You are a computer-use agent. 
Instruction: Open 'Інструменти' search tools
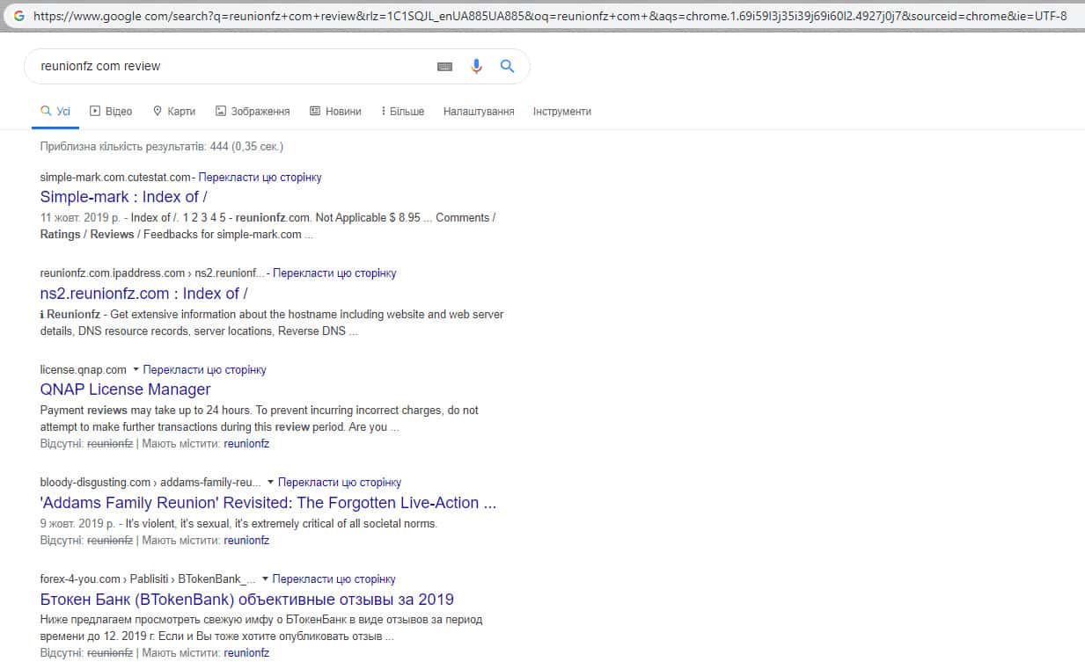[x=562, y=112]
